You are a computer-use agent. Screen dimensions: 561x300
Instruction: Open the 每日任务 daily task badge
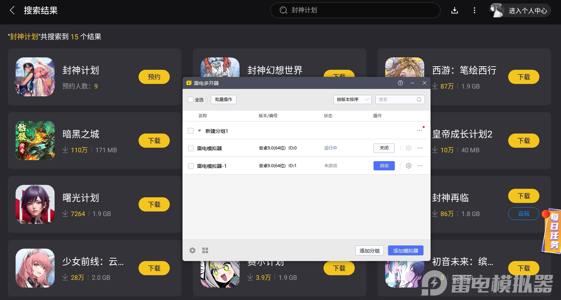[552, 231]
